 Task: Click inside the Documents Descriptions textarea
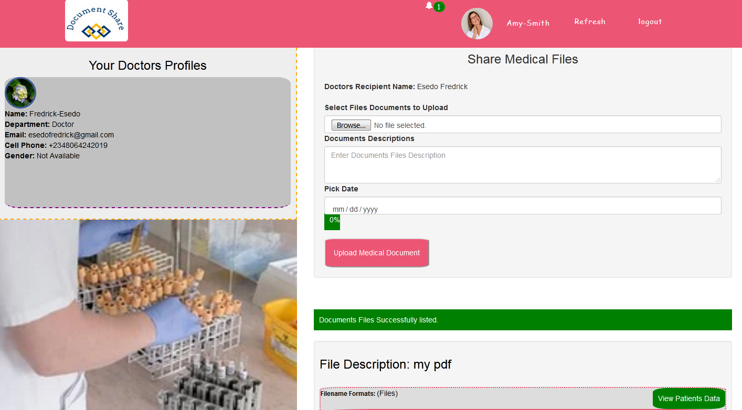pyautogui.click(x=522, y=165)
